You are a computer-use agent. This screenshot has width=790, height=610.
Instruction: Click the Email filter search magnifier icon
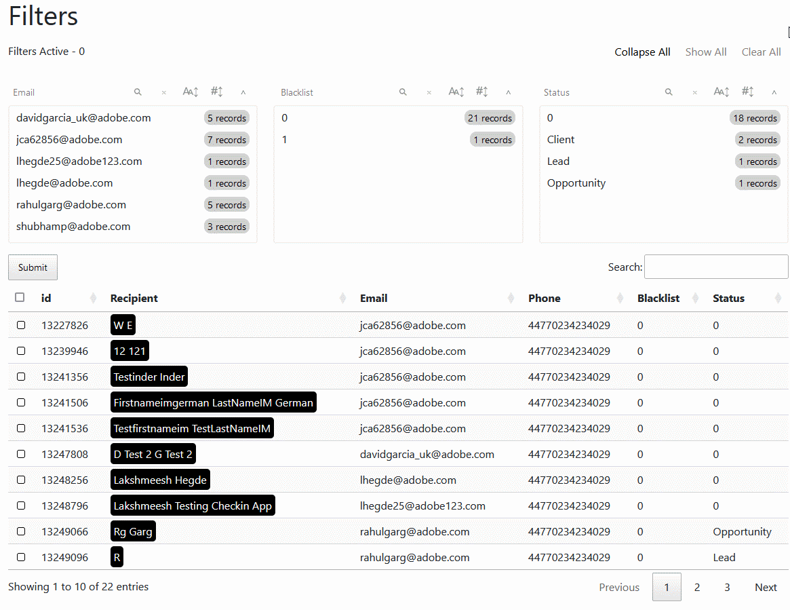pos(138,92)
